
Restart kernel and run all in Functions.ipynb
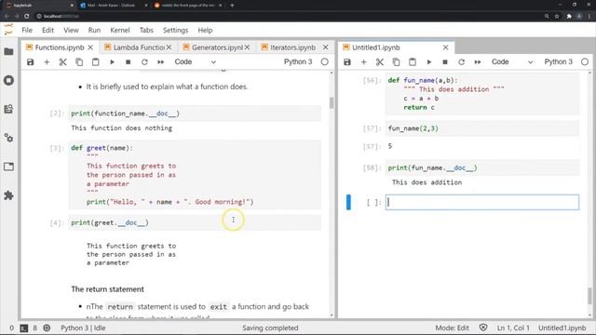click(161, 62)
